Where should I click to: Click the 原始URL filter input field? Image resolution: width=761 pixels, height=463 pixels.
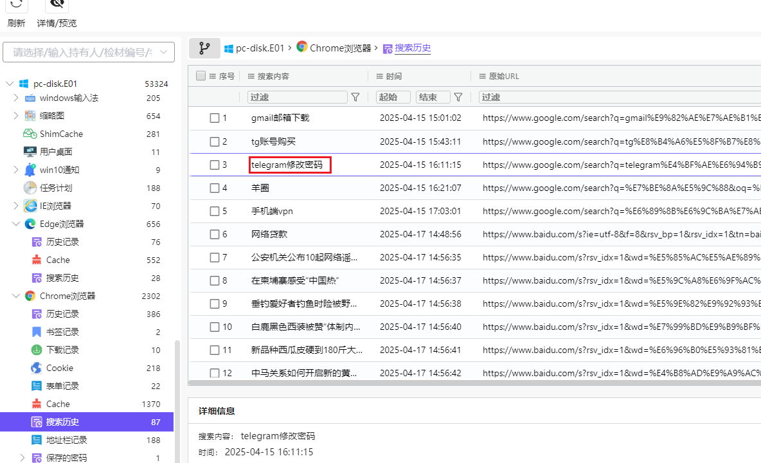tap(620, 97)
